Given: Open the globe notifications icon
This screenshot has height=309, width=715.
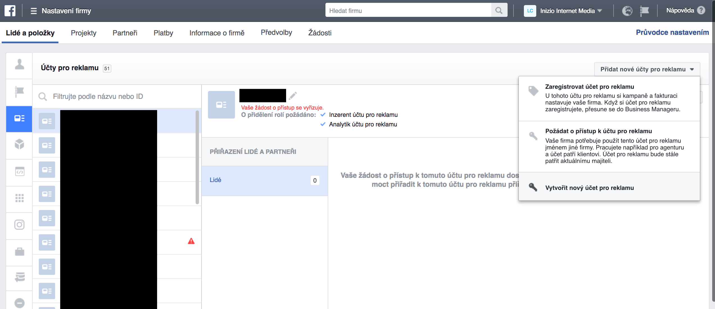Looking at the screenshot, I should [627, 11].
